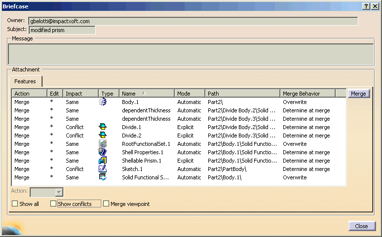Click the Sketch.1 type icon
The height and width of the screenshot is (237, 382).
[103, 169]
